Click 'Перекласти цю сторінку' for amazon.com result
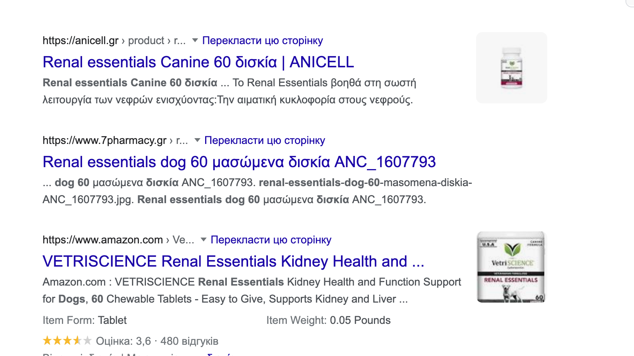This screenshot has width=634, height=356. click(x=271, y=240)
